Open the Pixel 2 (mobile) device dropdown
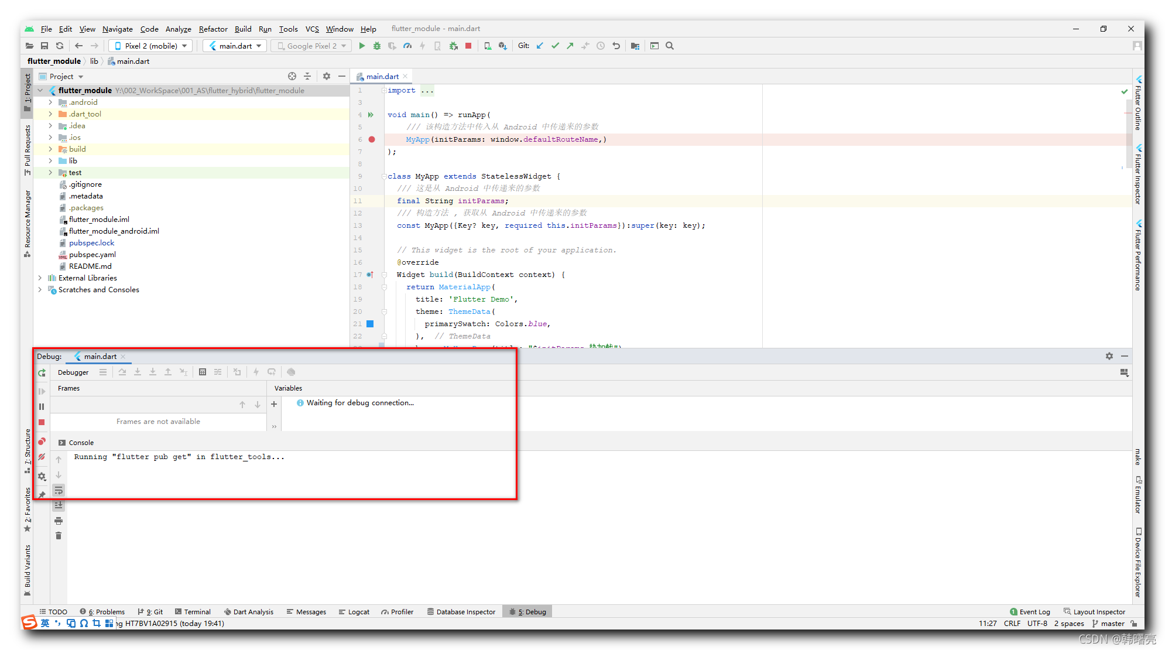 (151, 46)
